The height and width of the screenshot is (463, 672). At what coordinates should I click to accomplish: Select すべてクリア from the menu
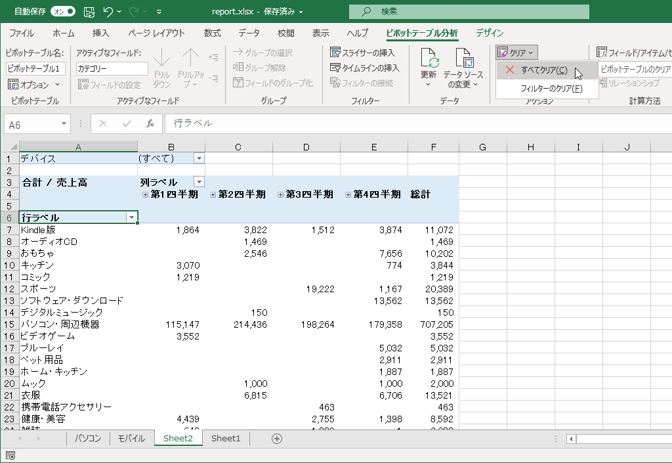click(543, 70)
